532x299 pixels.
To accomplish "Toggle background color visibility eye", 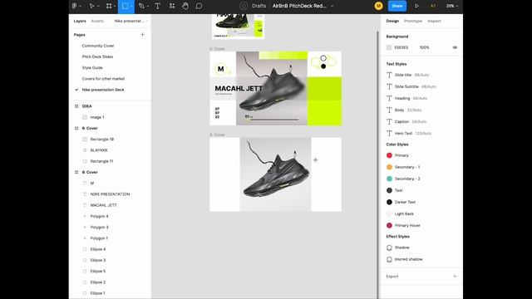I will point(455,47).
